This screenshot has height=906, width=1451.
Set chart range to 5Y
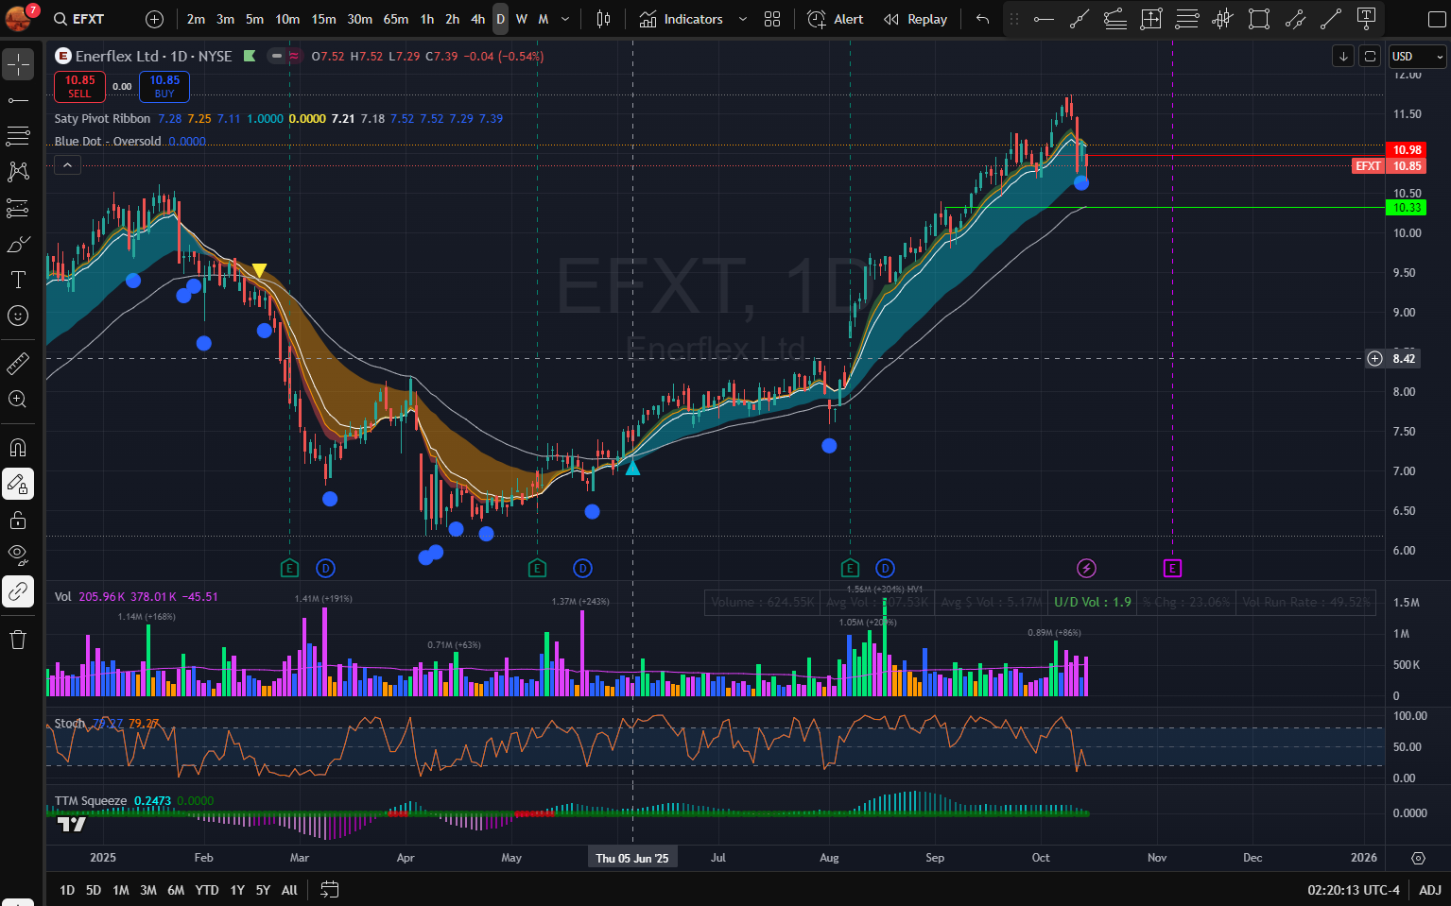(x=263, y=890)
